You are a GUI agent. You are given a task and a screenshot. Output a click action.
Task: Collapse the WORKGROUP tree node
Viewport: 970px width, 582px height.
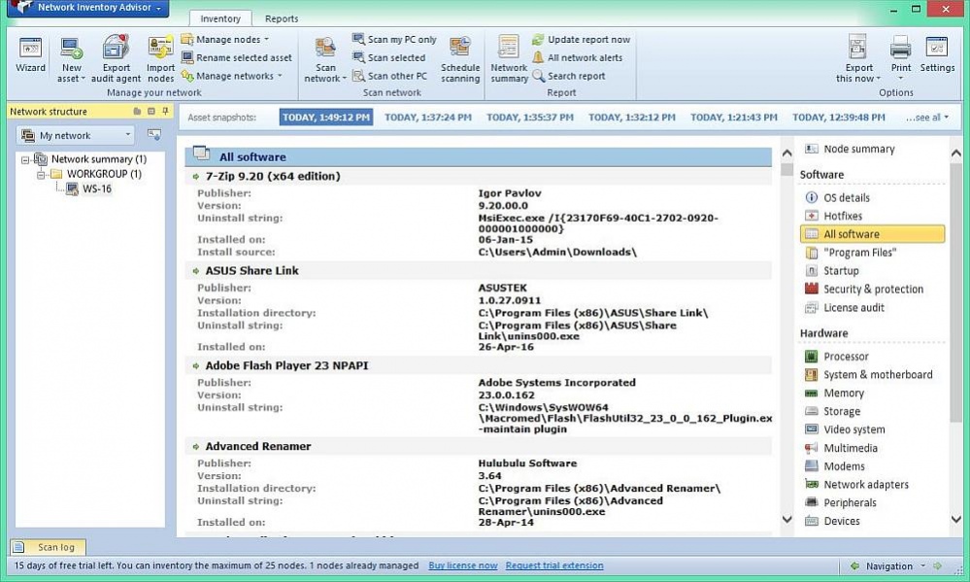click(40, 175)
